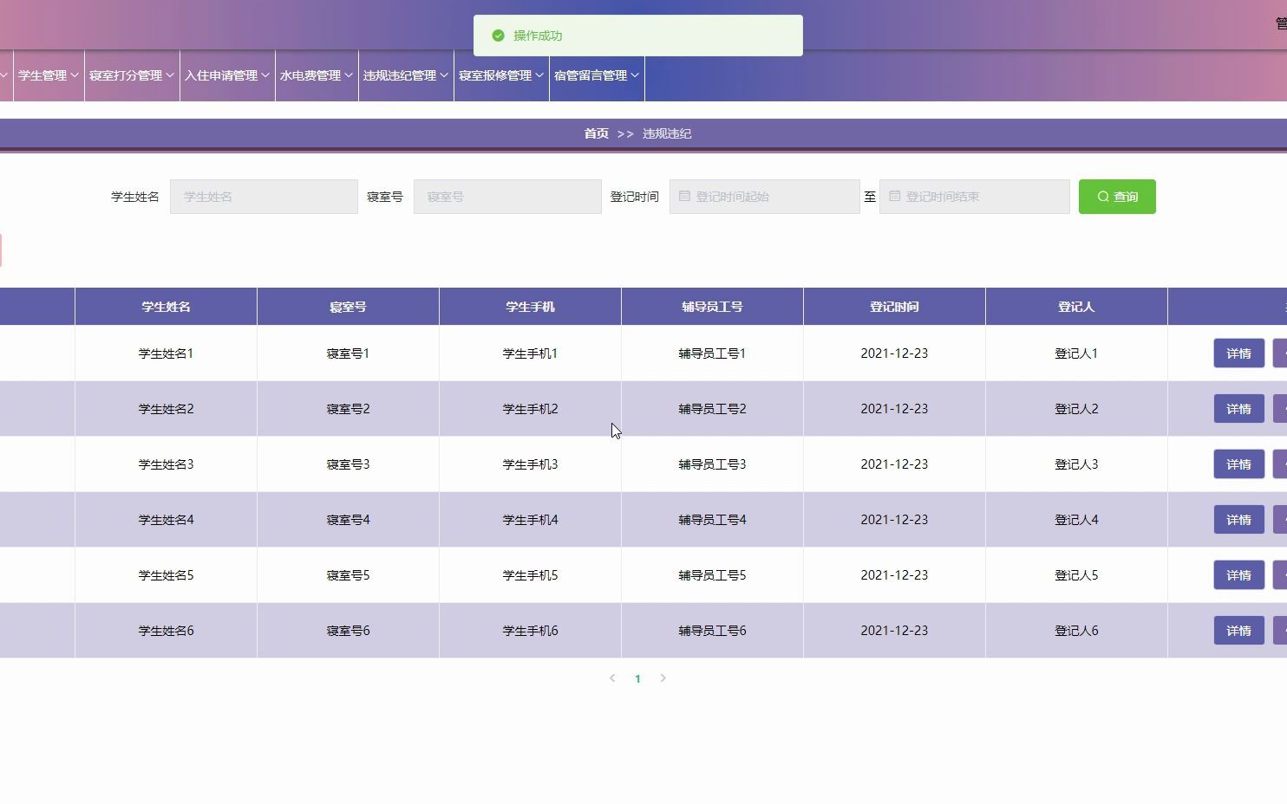The image size is (1287, 804).
Task: Open 详情 for 学生姓名6
Action: pyautogui.click(x=1238, y=630)
